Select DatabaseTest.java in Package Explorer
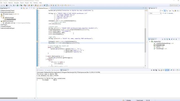The width and height of the screenshot is (180, 101). [11, 19]
